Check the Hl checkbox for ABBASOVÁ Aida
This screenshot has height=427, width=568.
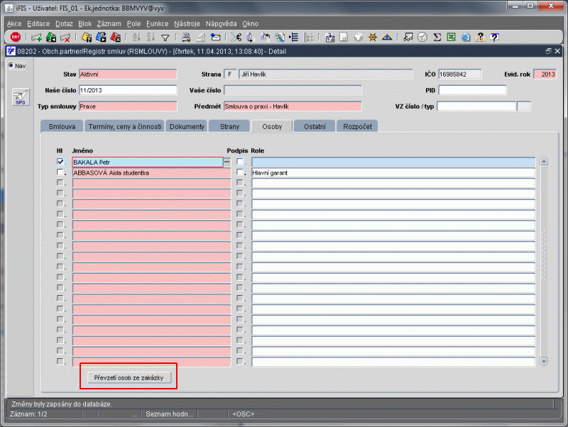click(60, 172)
